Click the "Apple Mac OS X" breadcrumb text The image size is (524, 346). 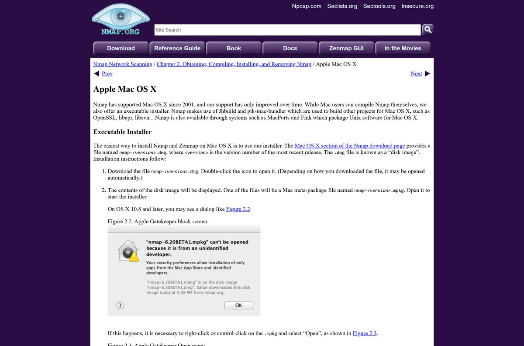pos(336,64)
